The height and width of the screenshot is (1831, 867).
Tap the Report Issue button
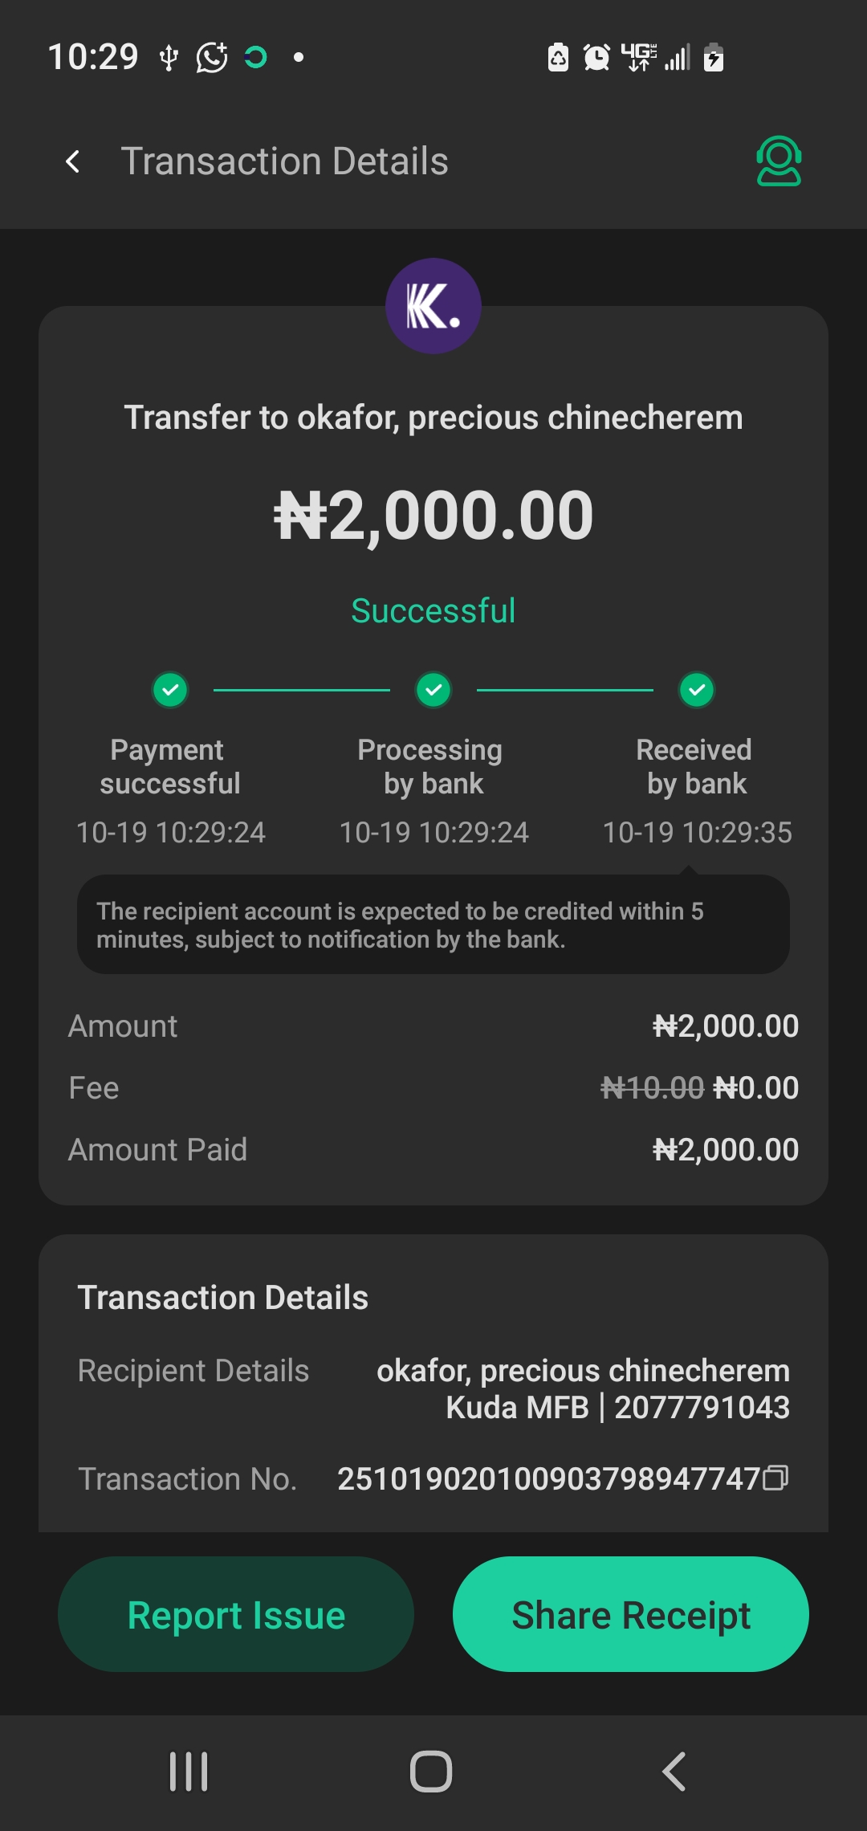coord(236,1615)
